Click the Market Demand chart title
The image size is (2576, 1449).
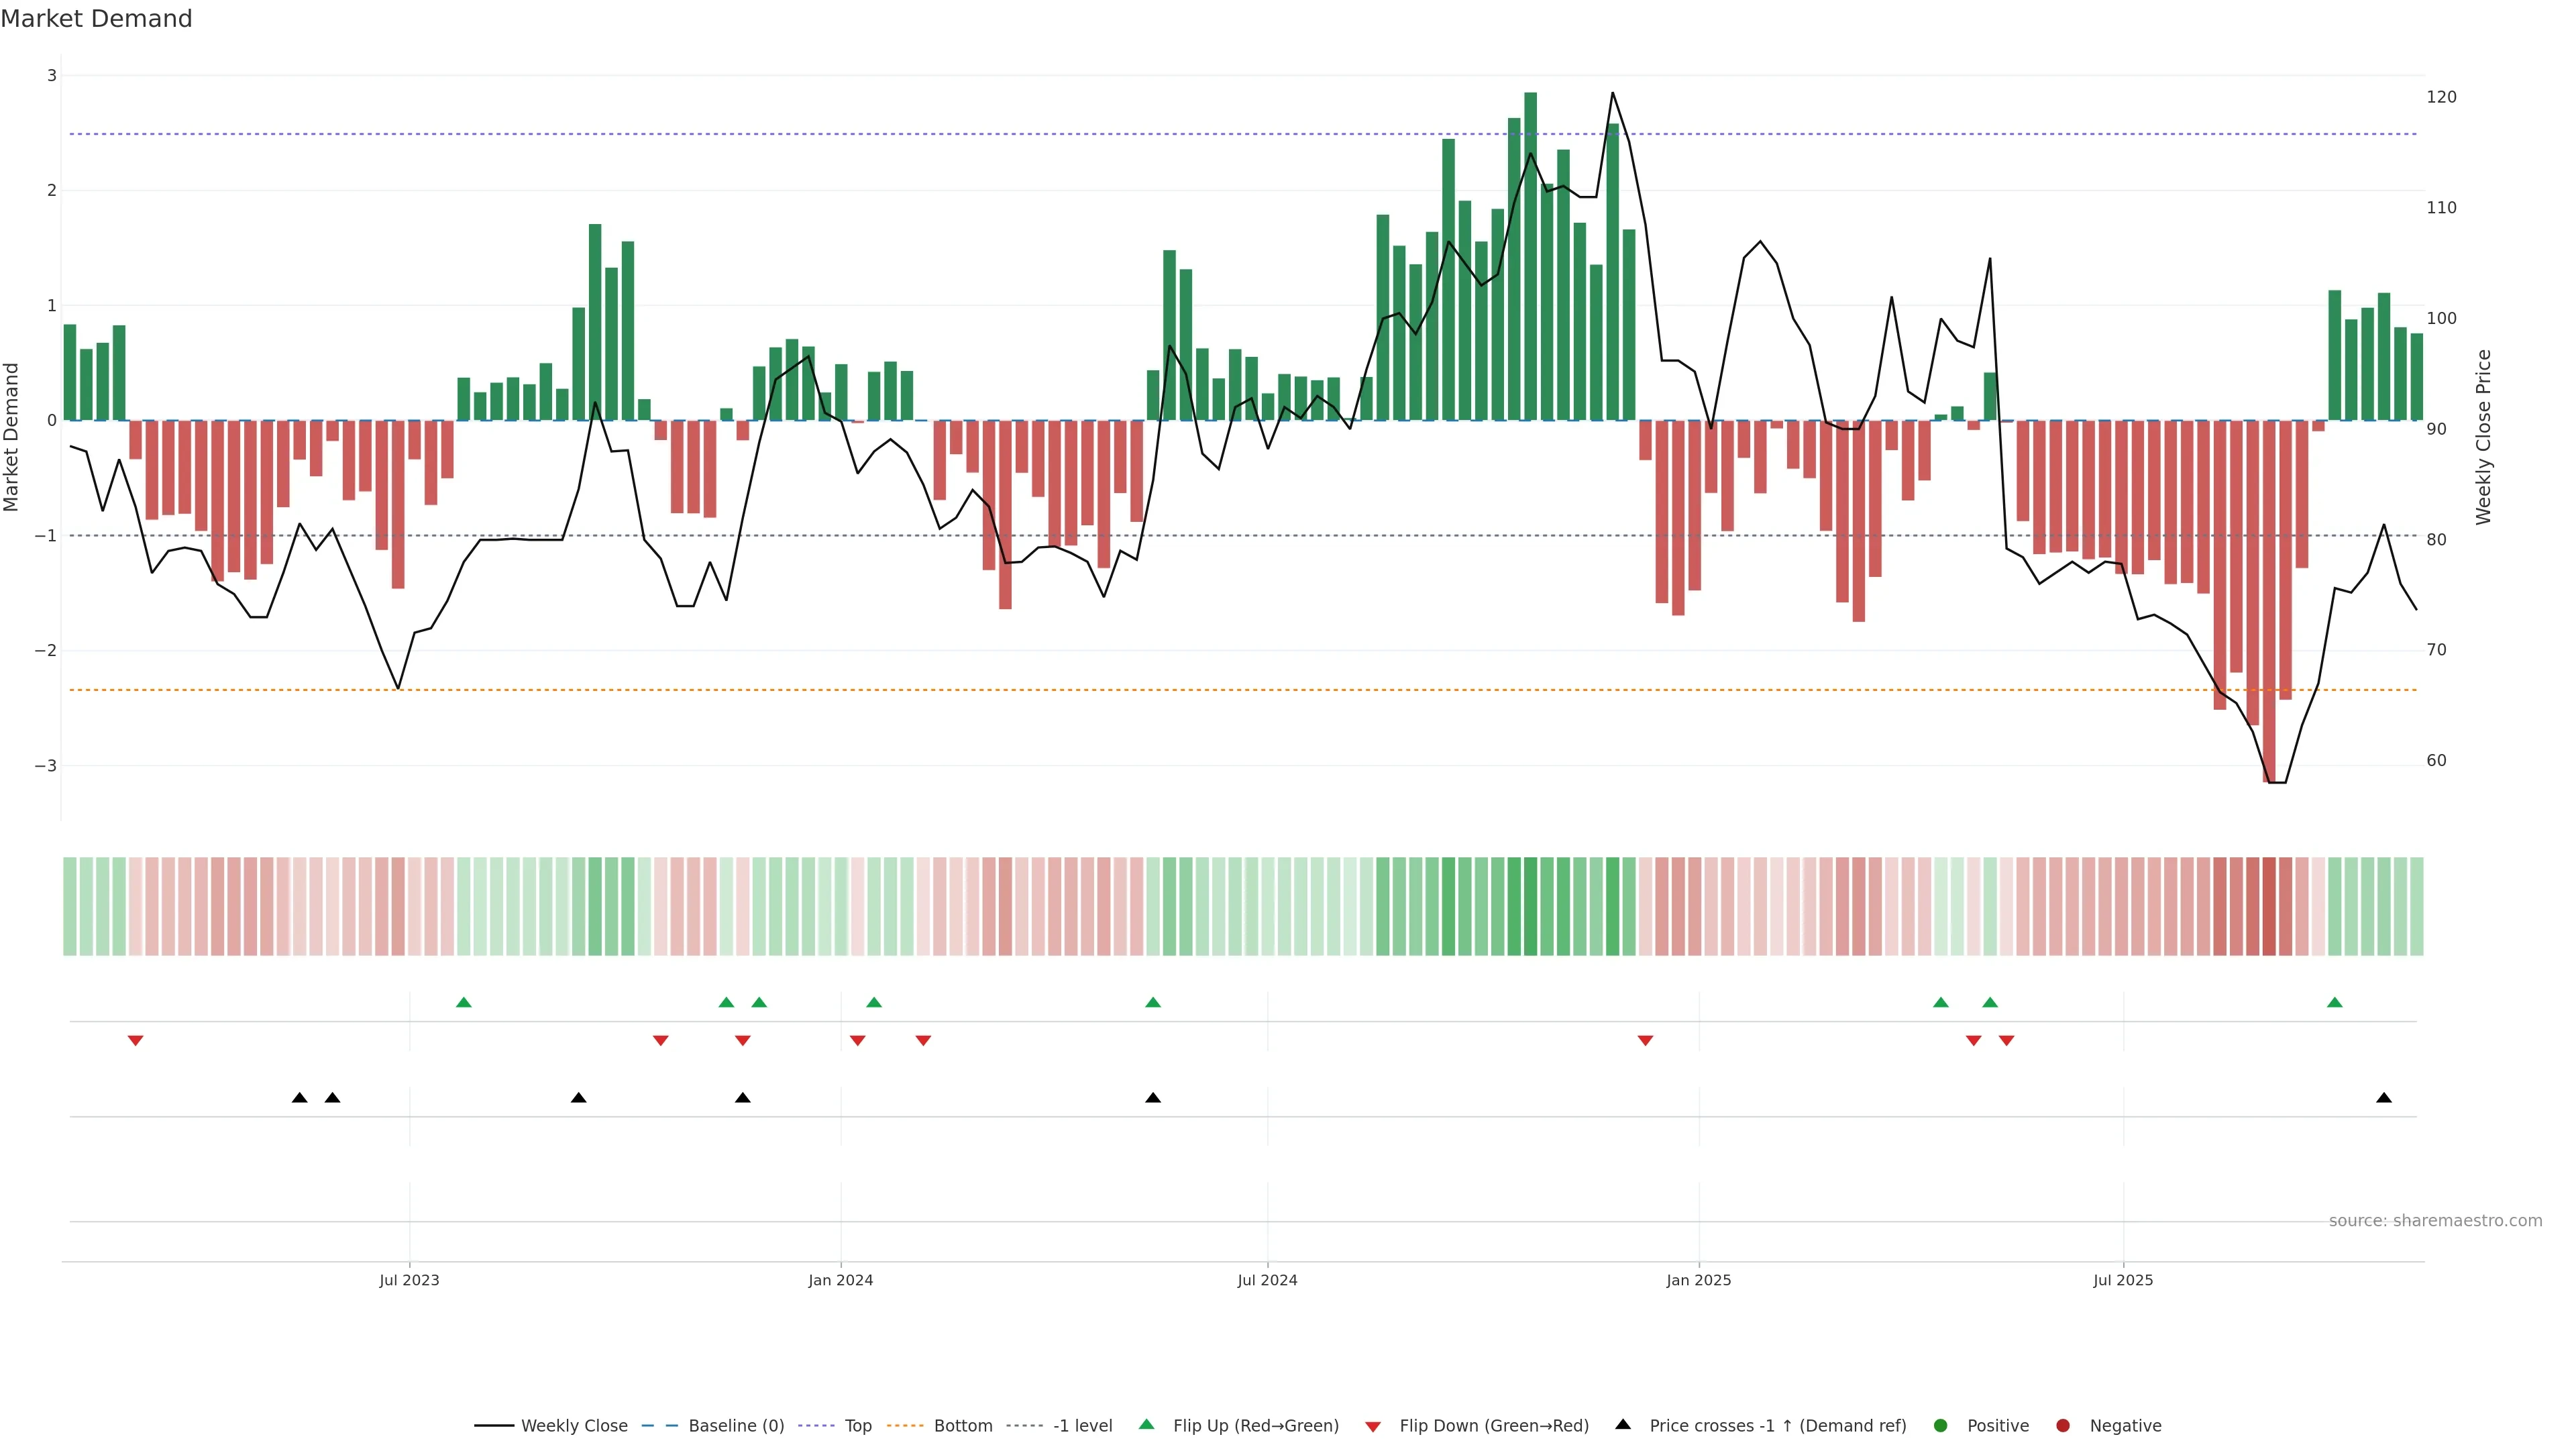pos(96,19)
